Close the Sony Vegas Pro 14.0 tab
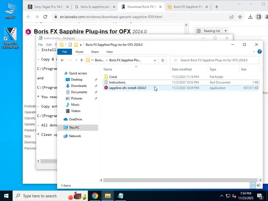 (x=68, y=7)
